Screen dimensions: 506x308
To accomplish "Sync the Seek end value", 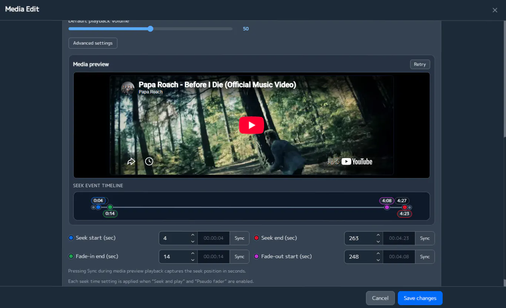I will [425, 238].
